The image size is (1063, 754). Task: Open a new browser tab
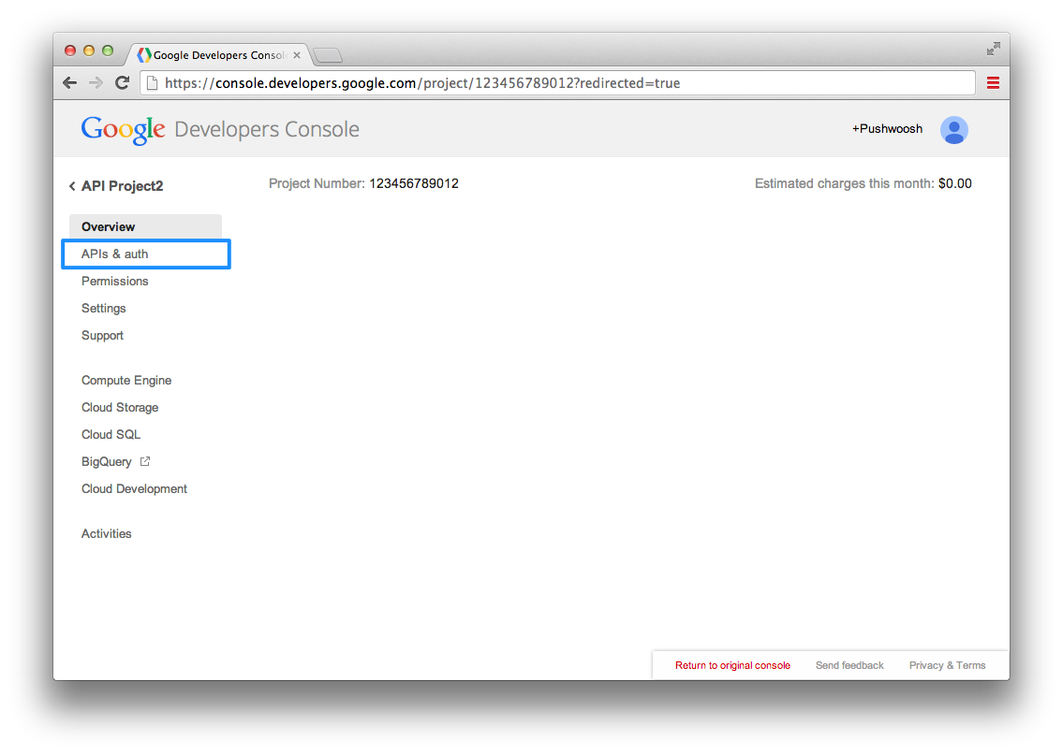pos(328,55)
